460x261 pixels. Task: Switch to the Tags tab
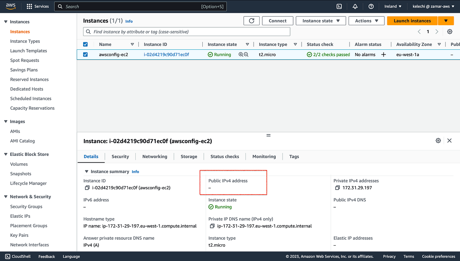(294, 157)
